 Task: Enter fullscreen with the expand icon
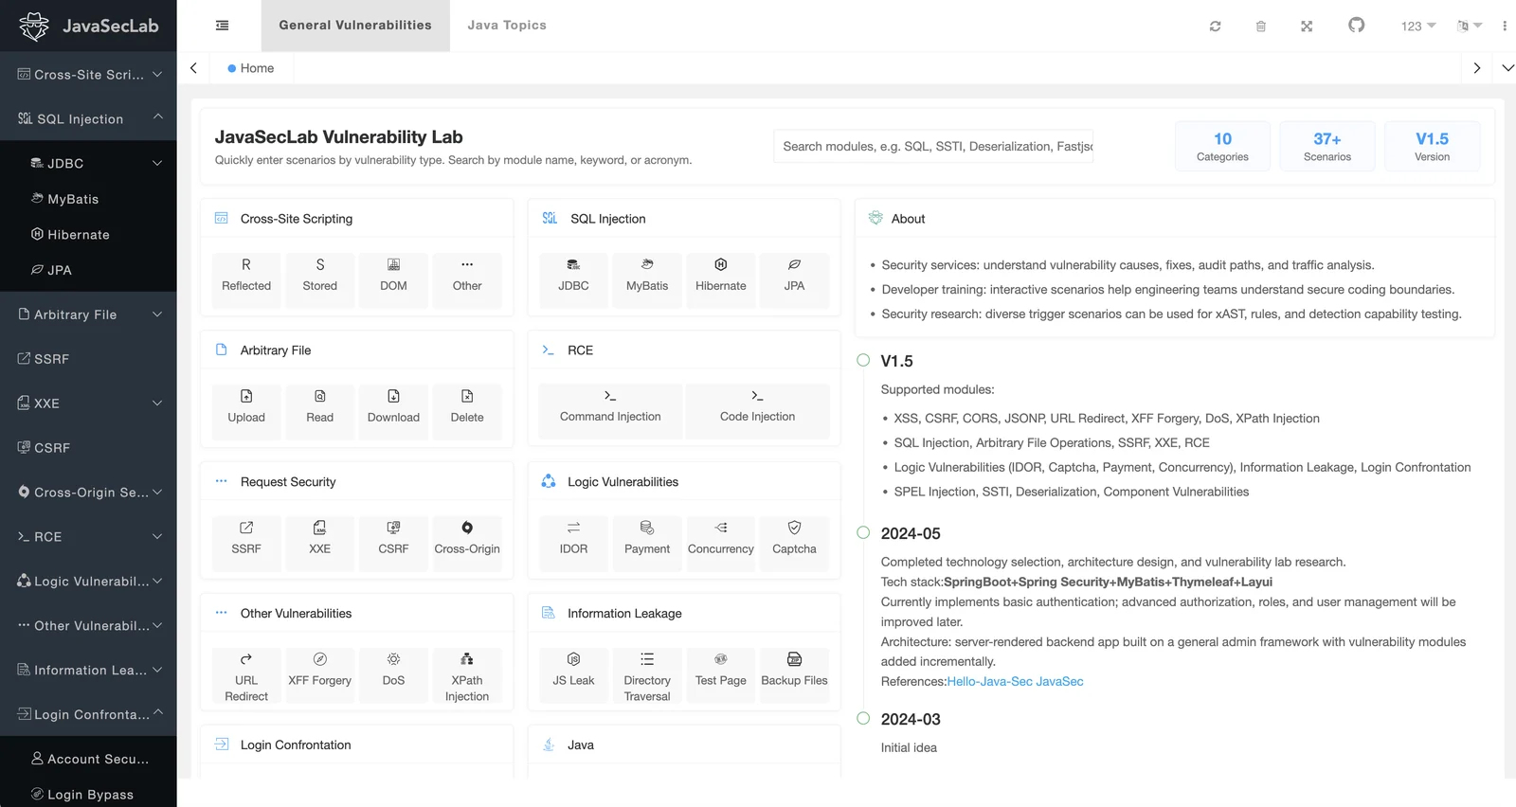click(1307, 27)
